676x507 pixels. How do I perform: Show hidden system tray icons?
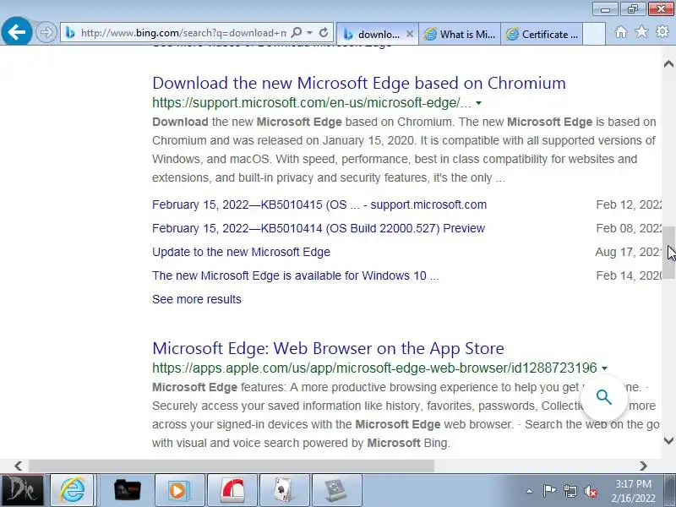[x=530, y=491]
